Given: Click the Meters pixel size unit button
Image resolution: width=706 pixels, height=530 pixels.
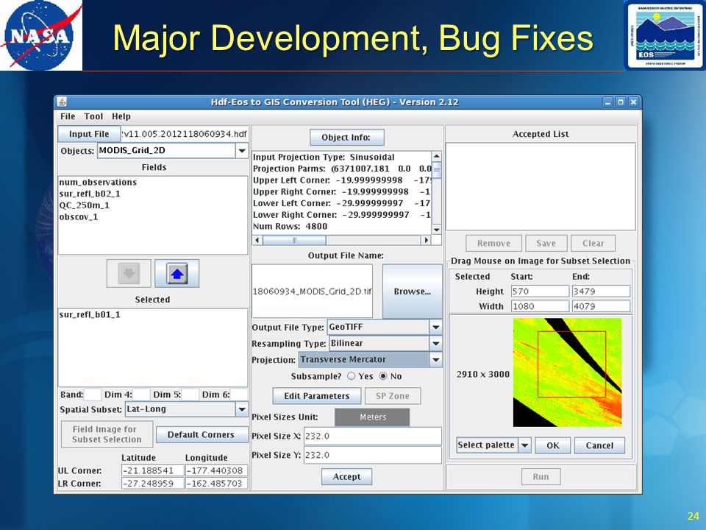Looking at the screenshot, I should point(372,417).
